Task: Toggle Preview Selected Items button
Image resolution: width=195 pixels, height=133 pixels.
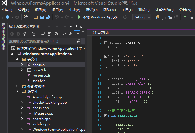Action: tap(77, 34)
